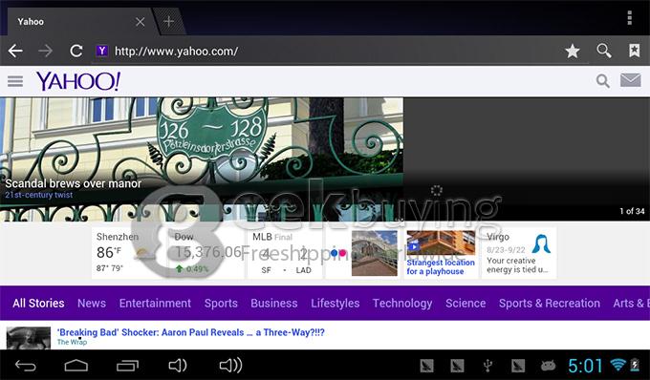Image resolution: width=650 pixels, height=380 pixels.
Task: Tap the 5:01 clock in status bar
Action: coord(585,366)
